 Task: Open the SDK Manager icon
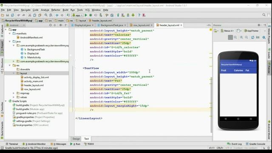tap(128, 15)
